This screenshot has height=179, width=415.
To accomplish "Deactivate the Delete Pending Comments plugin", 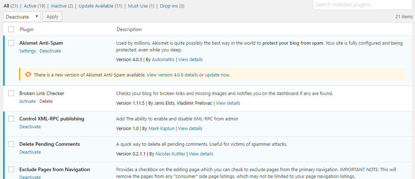I will coord(30,152).
